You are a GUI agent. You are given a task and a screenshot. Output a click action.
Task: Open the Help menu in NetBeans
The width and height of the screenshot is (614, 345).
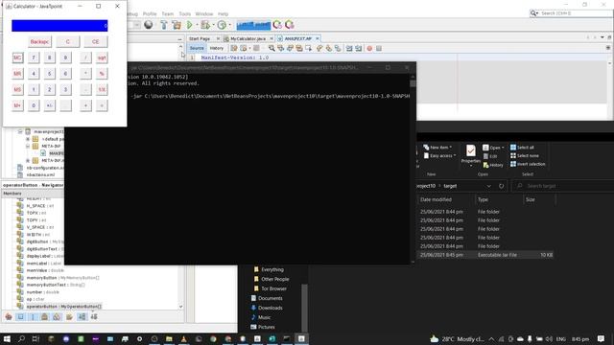click(223, 13)
